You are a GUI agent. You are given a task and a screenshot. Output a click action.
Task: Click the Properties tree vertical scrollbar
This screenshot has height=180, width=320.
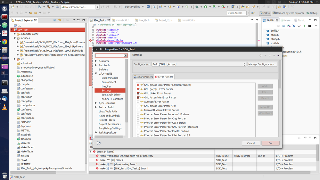click(127, 91)
